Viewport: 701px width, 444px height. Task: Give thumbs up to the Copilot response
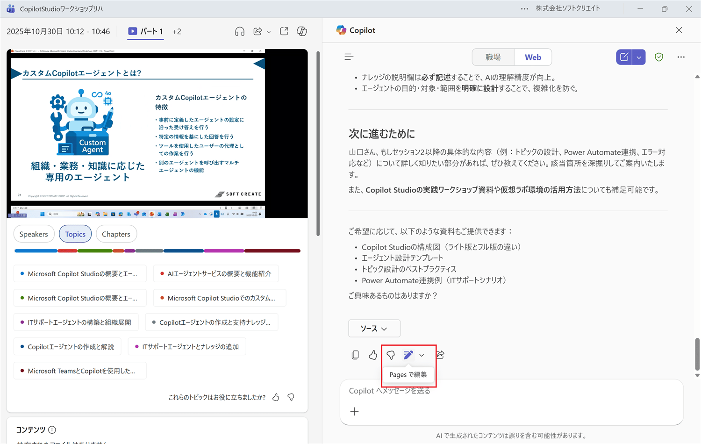[x=372, y=355]
